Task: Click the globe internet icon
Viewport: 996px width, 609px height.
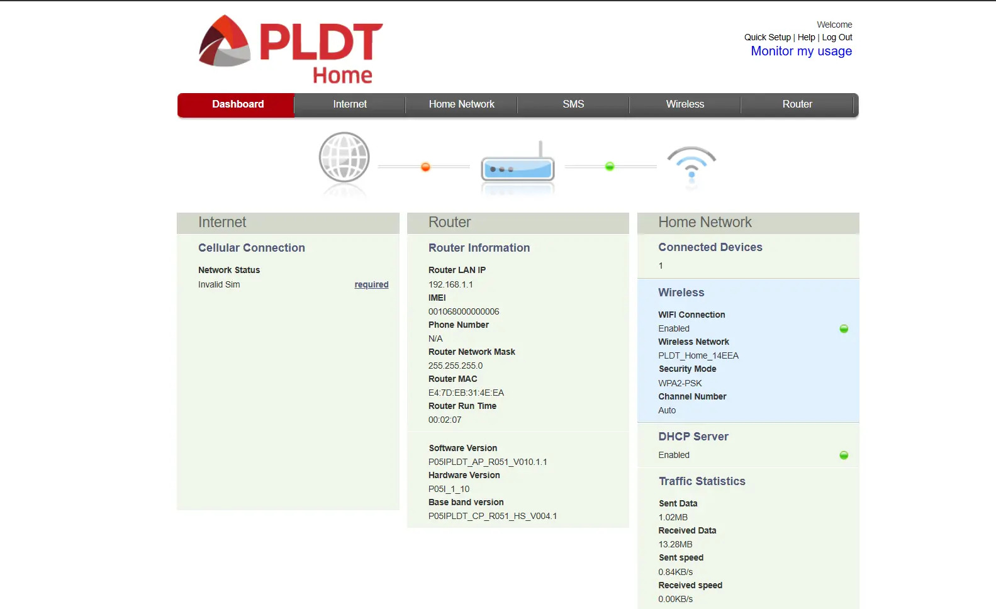Action: 344,157
